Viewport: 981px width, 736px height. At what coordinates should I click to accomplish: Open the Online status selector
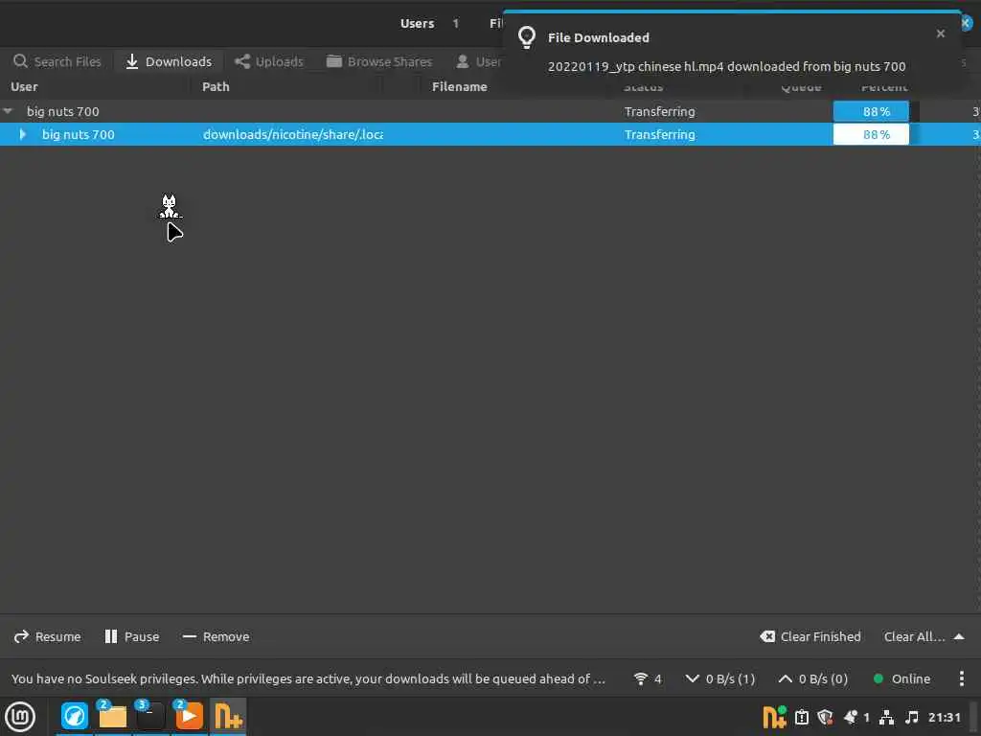click(x=901, y=678)
